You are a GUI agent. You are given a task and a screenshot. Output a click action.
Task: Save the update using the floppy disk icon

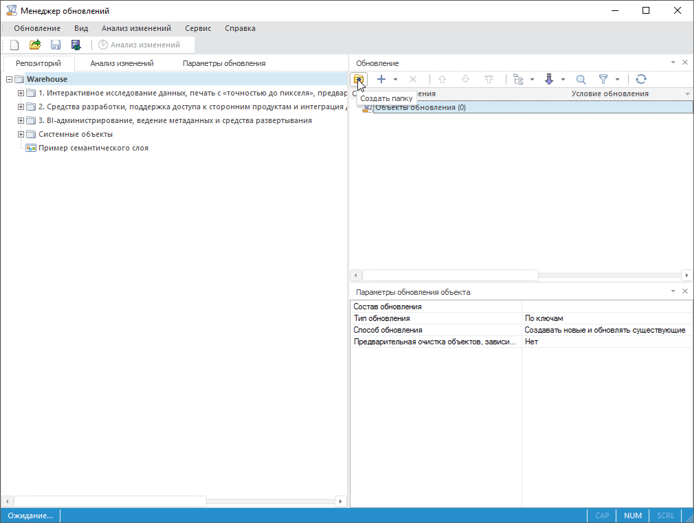(56, 45)
